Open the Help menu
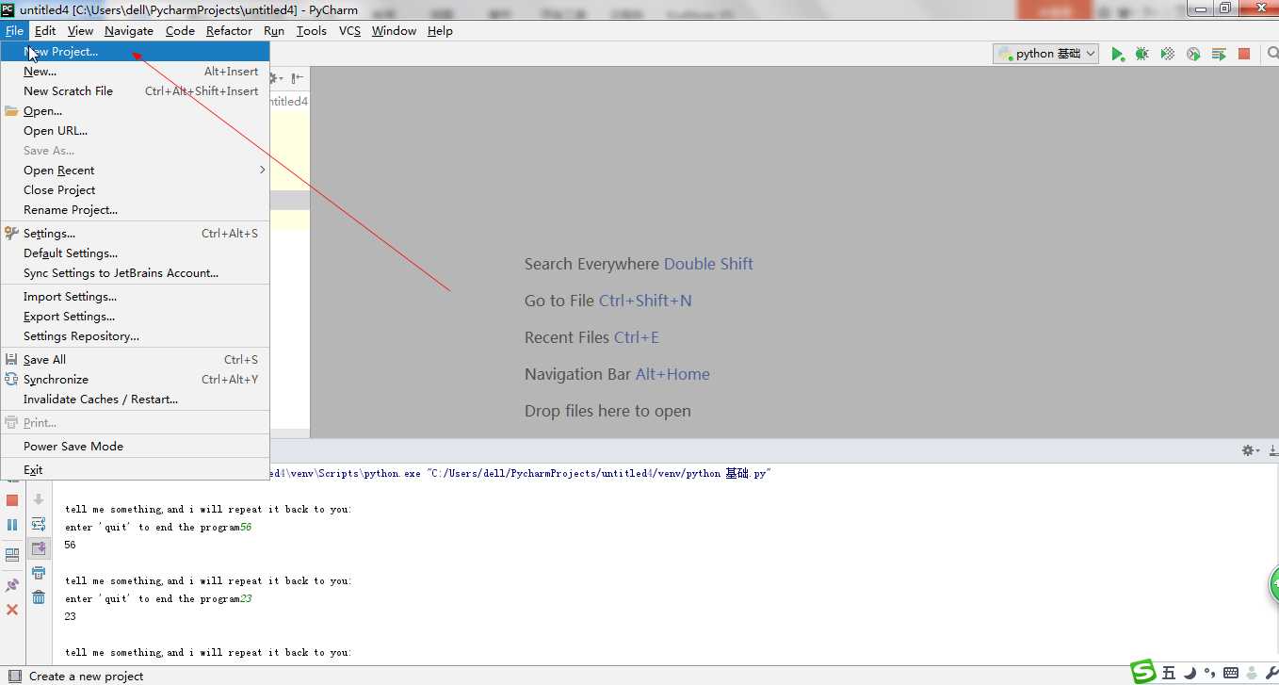 (x=440, y=31)
